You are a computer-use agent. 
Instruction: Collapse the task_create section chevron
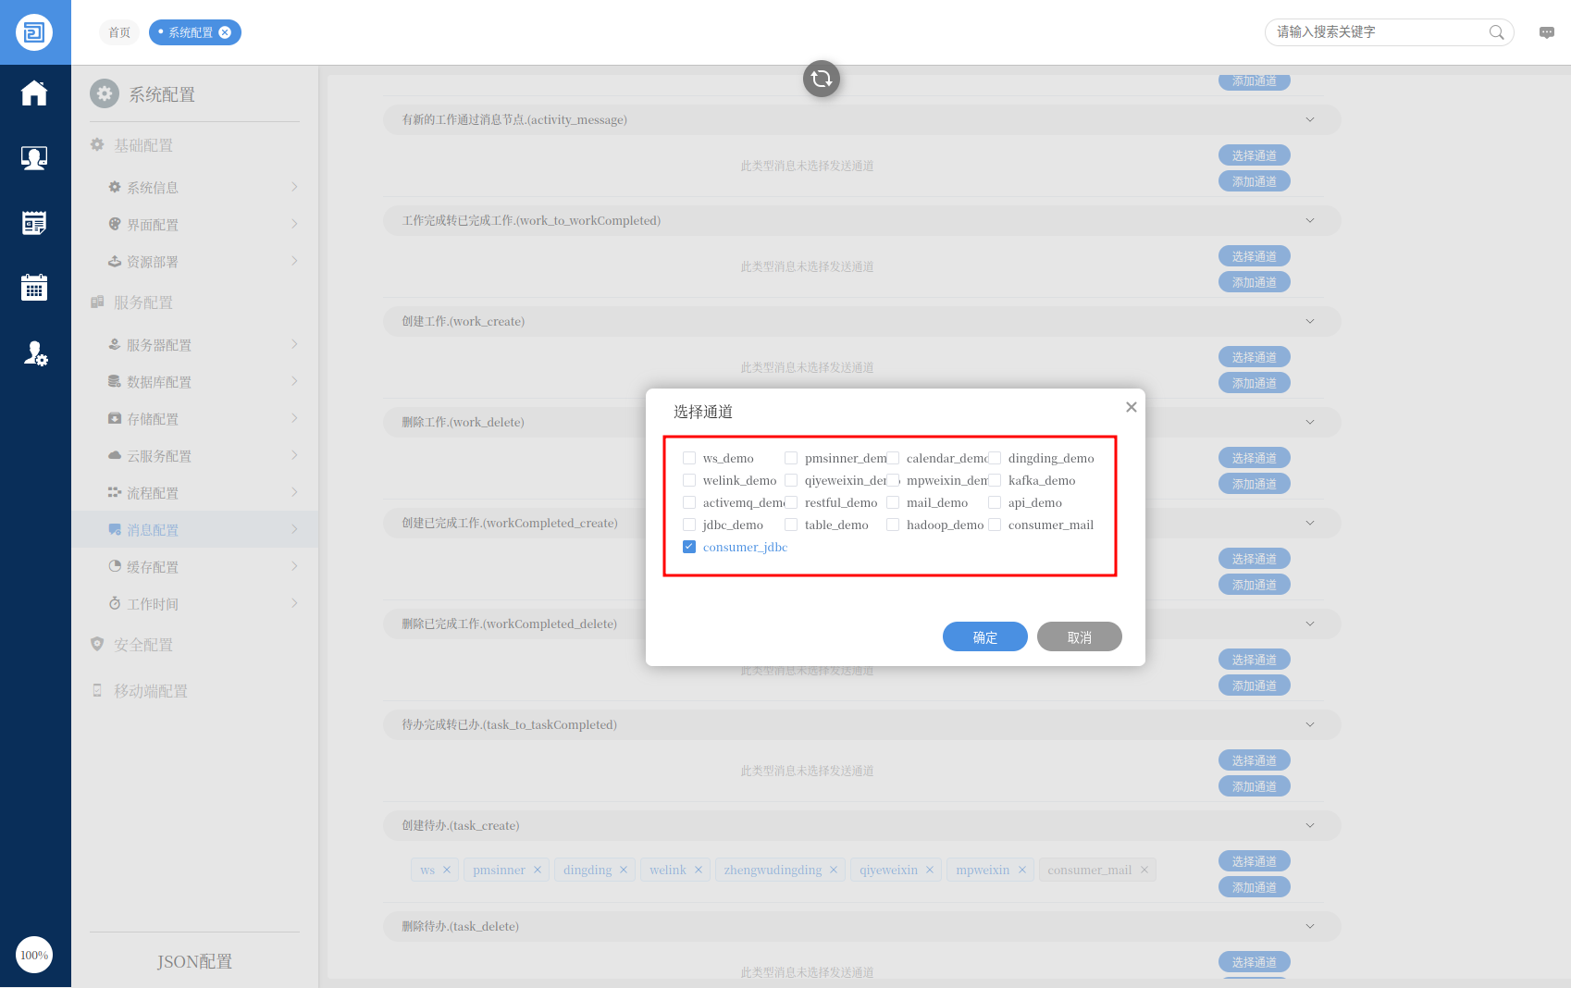click(x=1309, y=826)
